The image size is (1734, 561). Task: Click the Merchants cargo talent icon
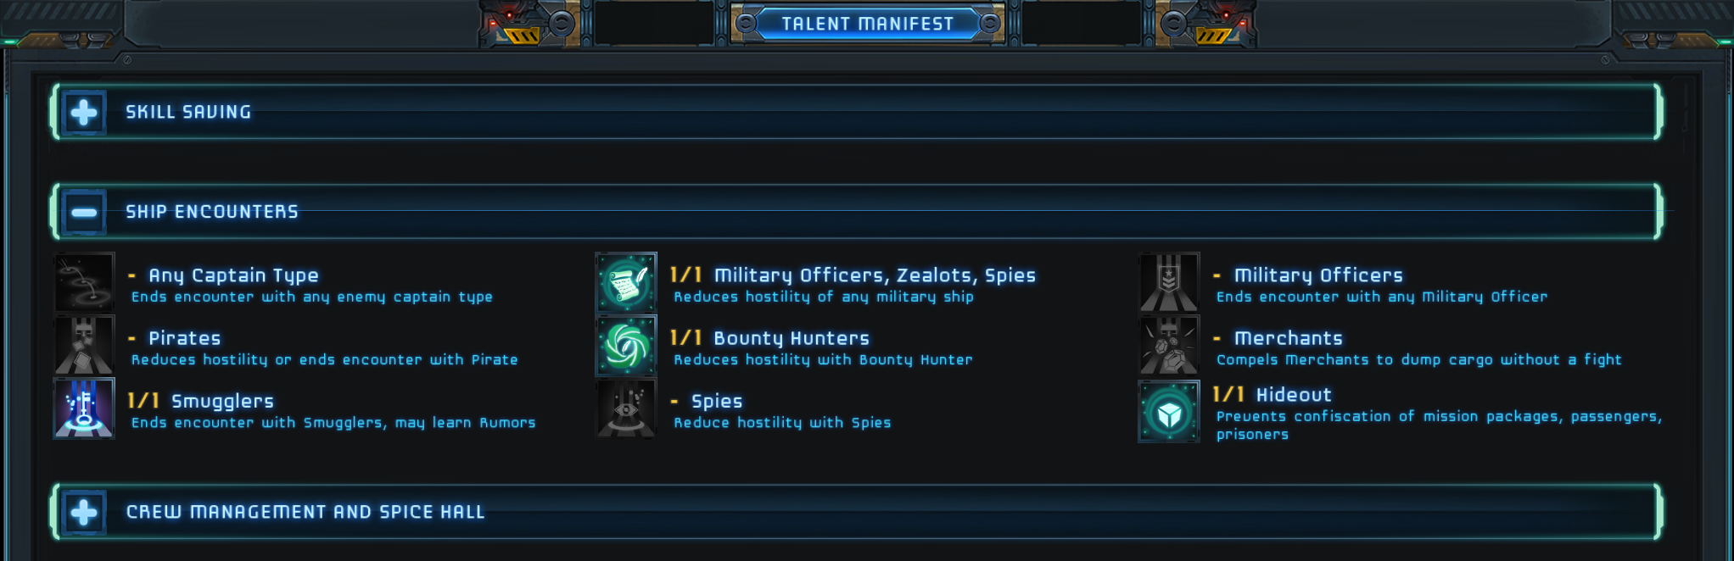[x=1169, y=345]
